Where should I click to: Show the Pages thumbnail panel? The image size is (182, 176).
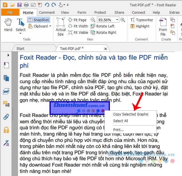(6, 78)
